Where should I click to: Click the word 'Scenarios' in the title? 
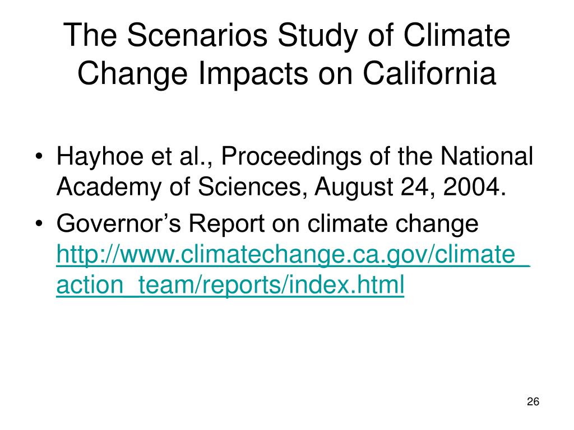pos(197,36)
